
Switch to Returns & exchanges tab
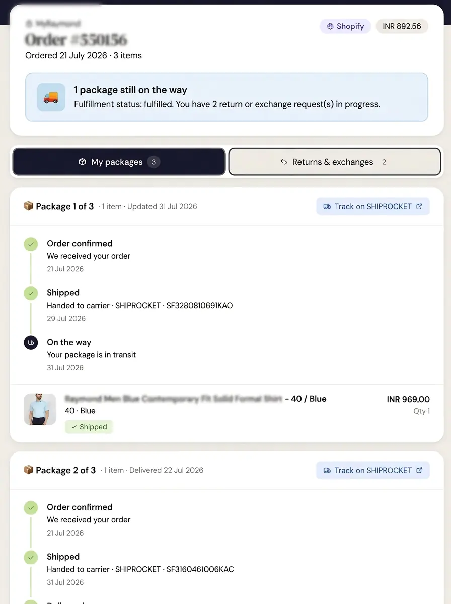pos(334,162)
